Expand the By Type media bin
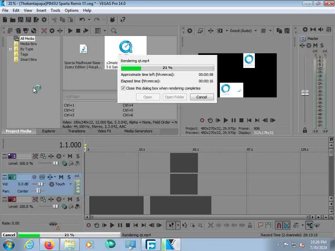This screenshot has height=251, width=335. 10,49
